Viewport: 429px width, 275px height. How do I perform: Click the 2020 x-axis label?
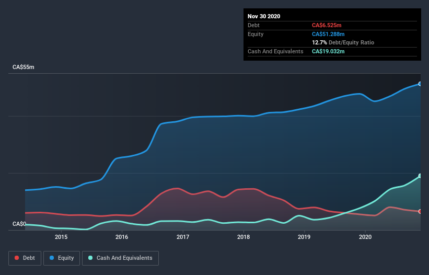point(365,237)
